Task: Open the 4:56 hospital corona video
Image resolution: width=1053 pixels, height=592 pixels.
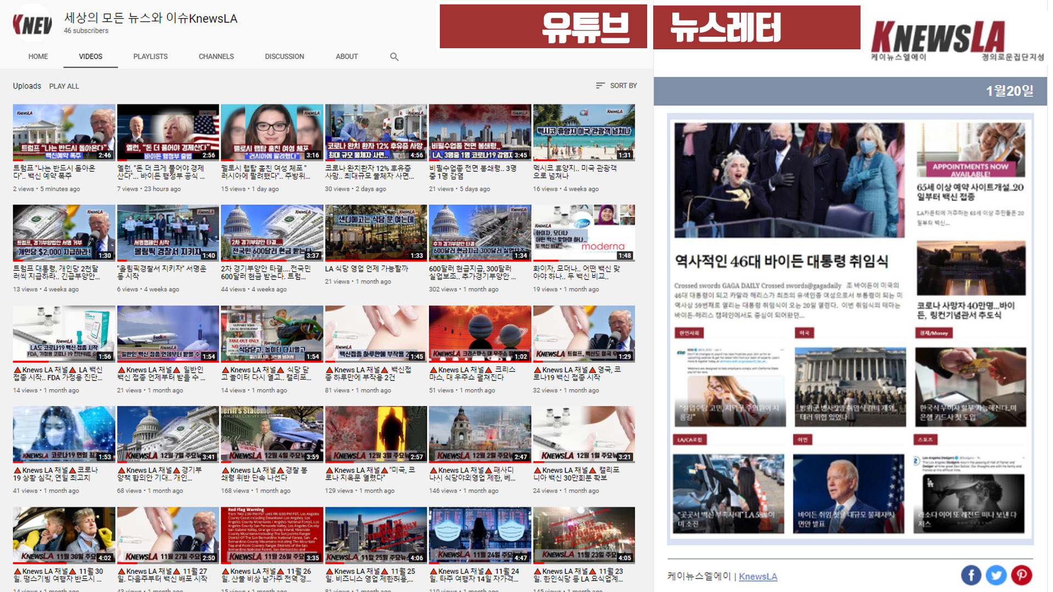Action: [376, 132]
